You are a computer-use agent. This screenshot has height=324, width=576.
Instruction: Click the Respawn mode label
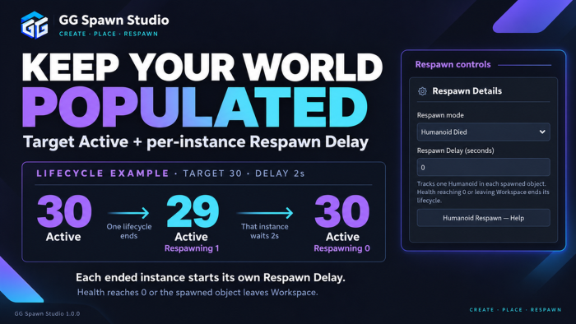[x=440, y=115]
